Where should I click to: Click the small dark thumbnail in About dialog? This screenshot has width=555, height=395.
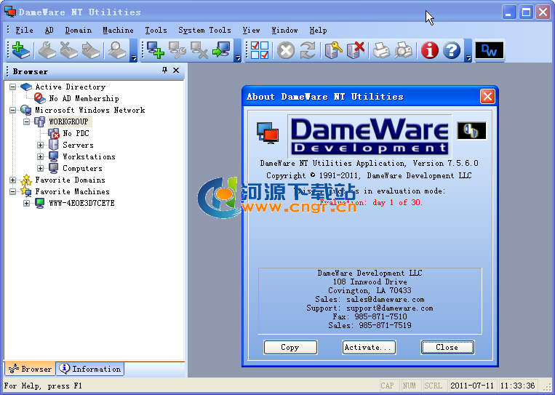pos(471,131)
